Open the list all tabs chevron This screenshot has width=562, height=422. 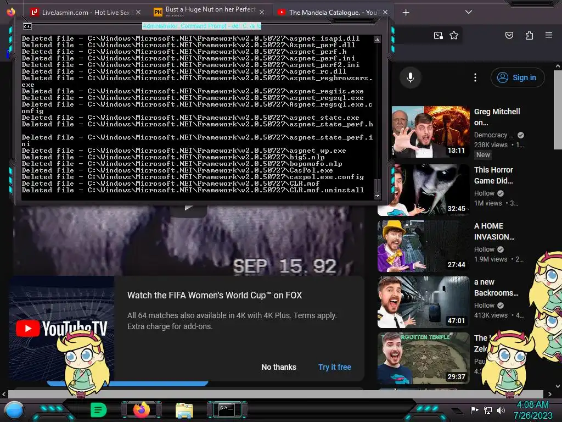click(x=469, y=12)
